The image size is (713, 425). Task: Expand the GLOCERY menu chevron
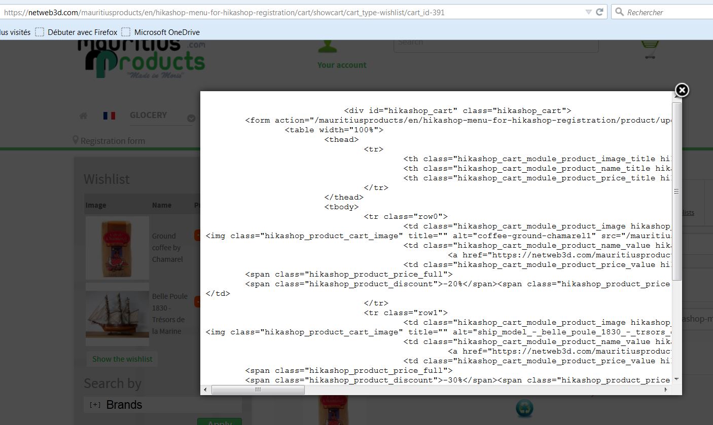click(x=191, y=119)
